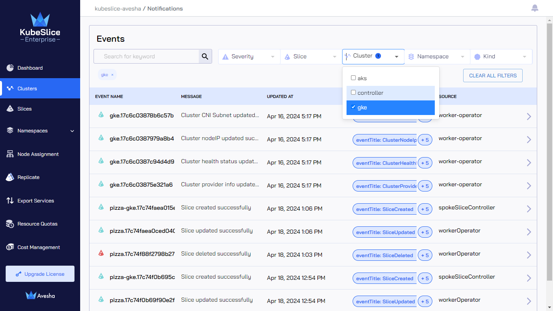This screenshot has width=553, height=311.
Task: Open details arrow for gke.17c6c0387c94d4d9 event
Action: coord(529,162)
